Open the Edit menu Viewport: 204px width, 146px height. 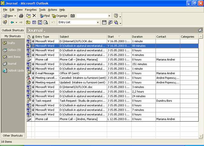pos(12,10)
